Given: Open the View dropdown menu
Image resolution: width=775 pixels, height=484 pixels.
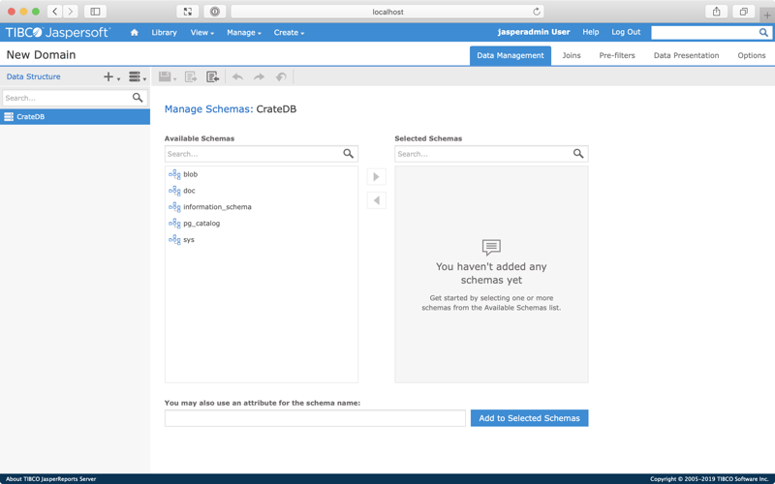Looking at the screenshot, I should 201,33.
